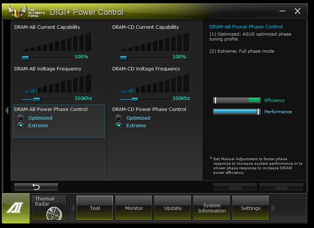Click the DRAM-AB Power Phase Control group label

click(x=51, y=109)
